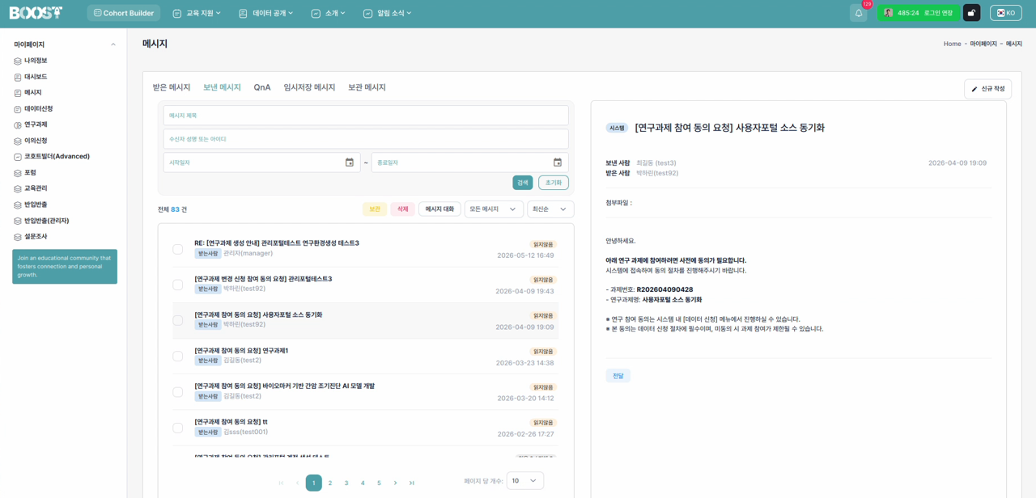Open the start date calendar picker icon
Viewport: 1036px width, 498px height.
[x=350, y=162]
